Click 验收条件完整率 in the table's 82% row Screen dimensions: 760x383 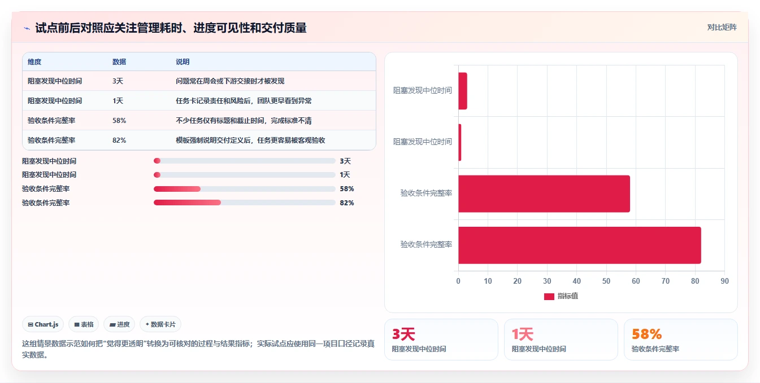coord(51,140)
